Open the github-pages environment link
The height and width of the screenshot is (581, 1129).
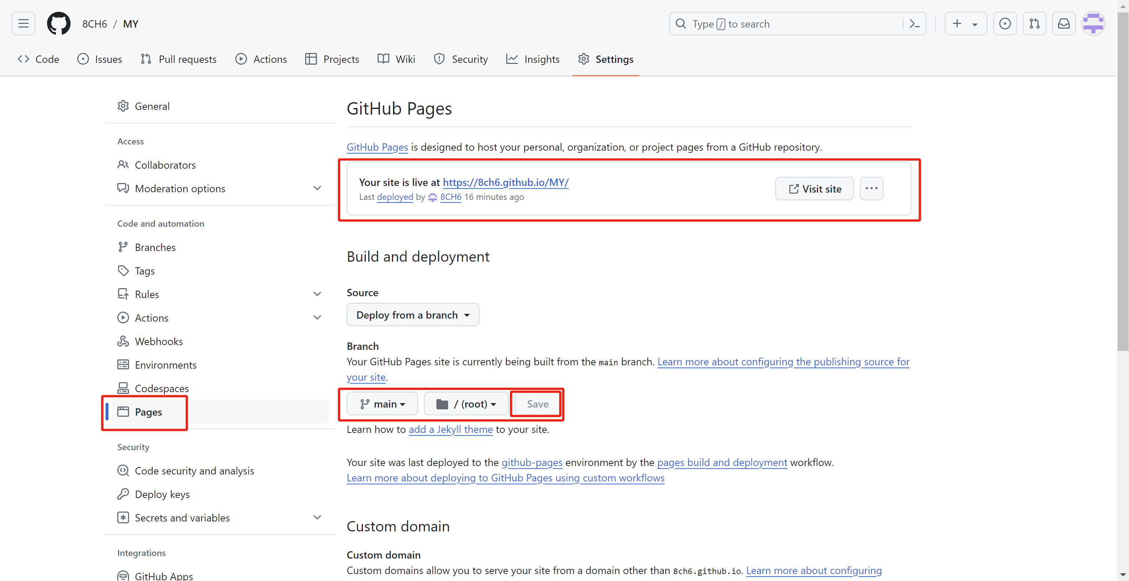click(x=532, y=462)
